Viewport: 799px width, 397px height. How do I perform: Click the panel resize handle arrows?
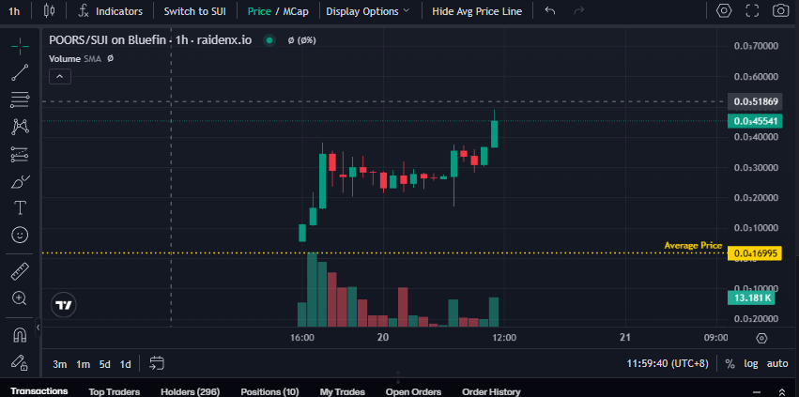point(398,378)
